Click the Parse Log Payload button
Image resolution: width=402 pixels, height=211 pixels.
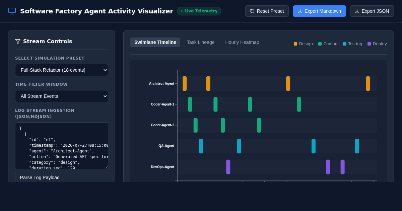(x=62, y=177)
